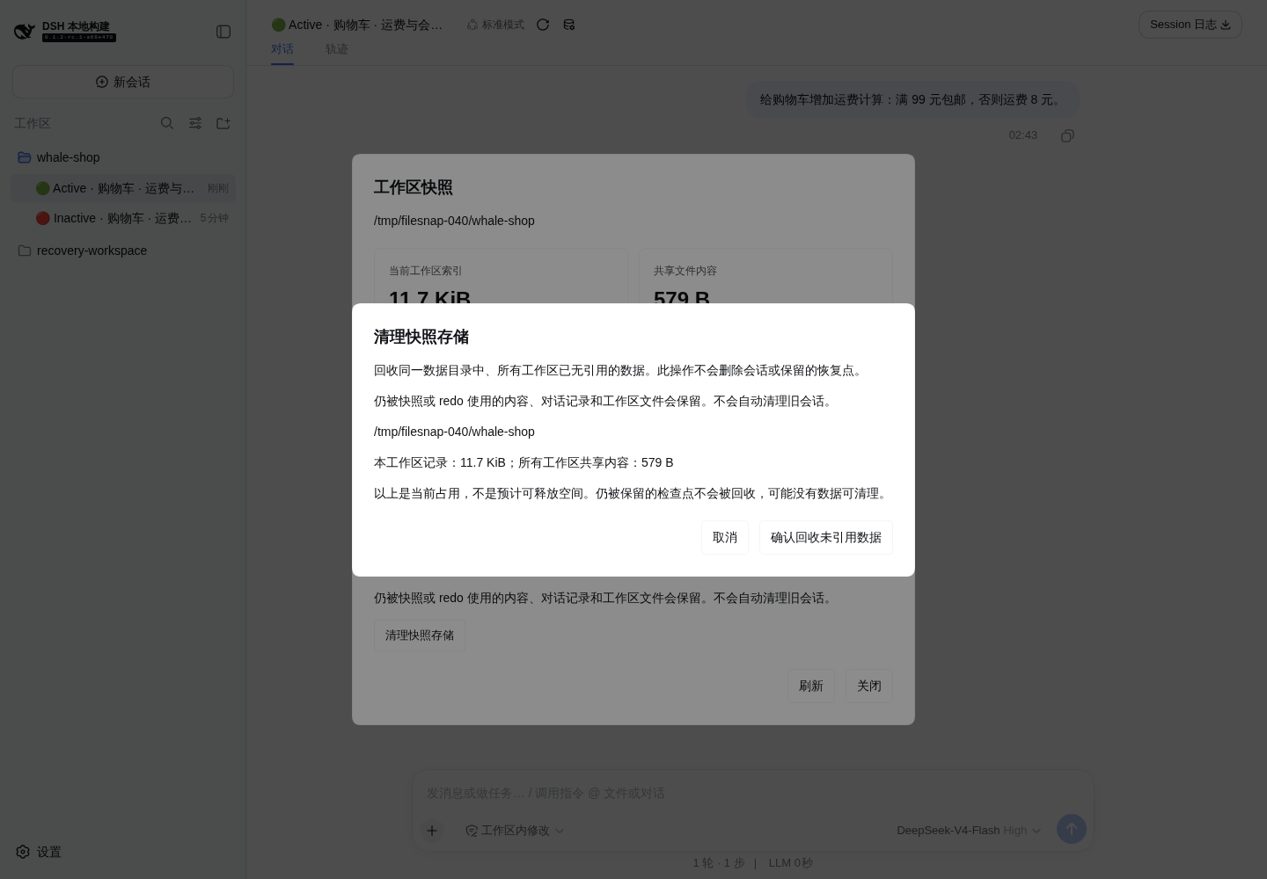Click the refresh icon in the header

pos(543,25)
